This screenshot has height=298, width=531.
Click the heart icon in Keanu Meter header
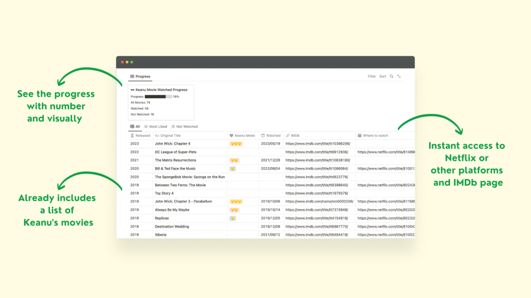(231, 136)
